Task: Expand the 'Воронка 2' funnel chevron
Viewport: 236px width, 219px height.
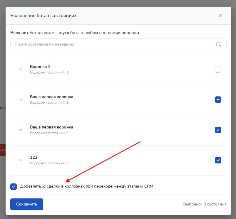Action: 21,69
